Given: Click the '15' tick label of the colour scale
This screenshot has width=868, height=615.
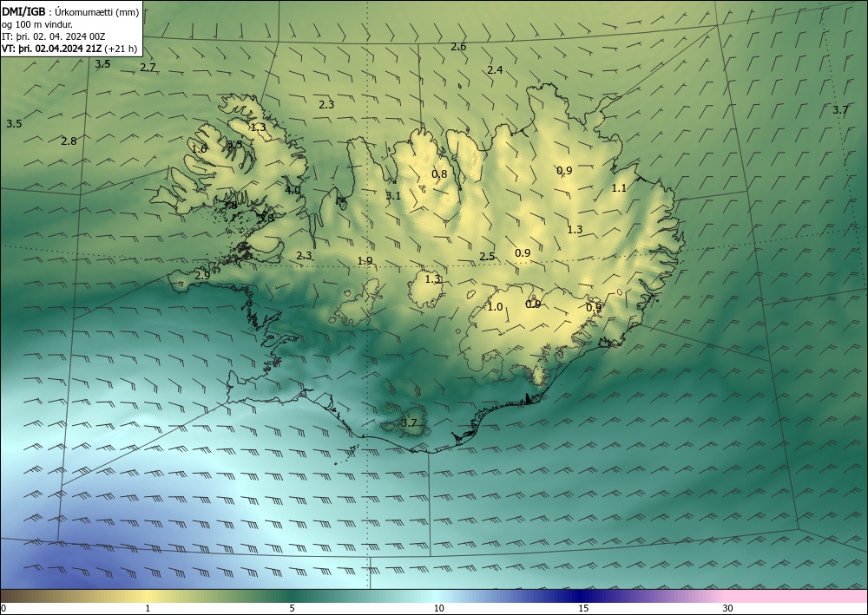Looking at the screenshot, I should 583,609.
